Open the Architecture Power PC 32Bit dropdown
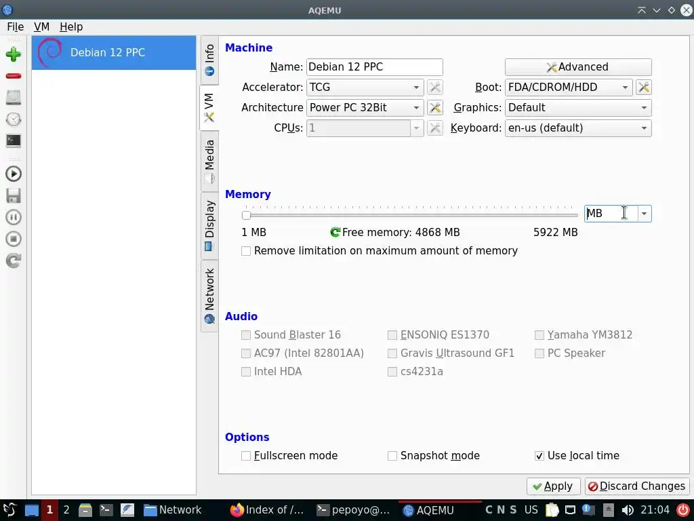This screenshot has width=694, height=521. (365, 108)
